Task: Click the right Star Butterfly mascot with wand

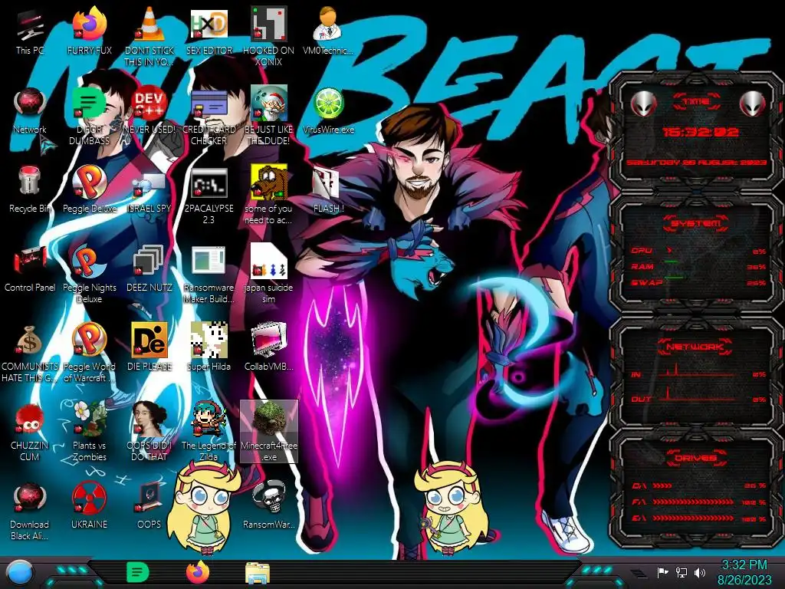Action: pyautogui.click(x=452, y=508)
